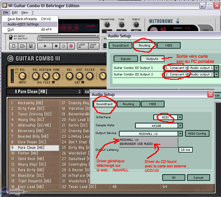Open the Output Device dropdown arrow

click(x=180, y=134)
